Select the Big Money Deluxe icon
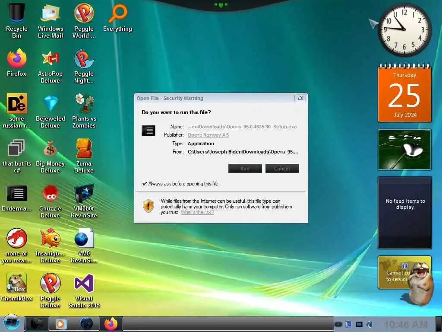 [x=50, y=156]
